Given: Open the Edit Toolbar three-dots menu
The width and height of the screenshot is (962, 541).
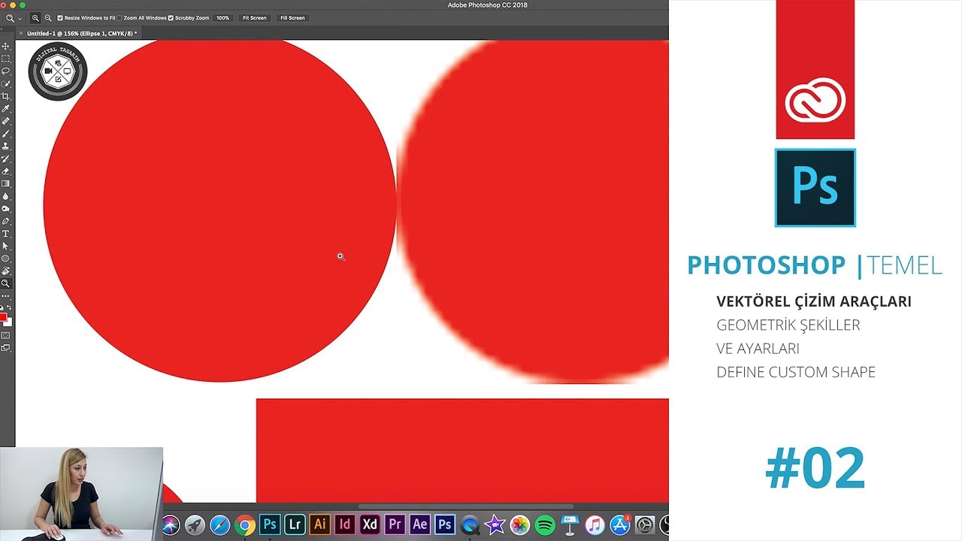Looking at the screenshot, I should tap(6, 296).
